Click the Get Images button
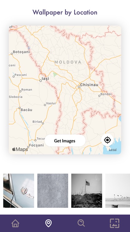 65,141
